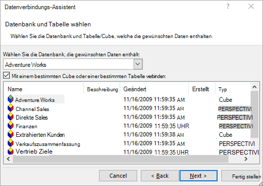Select the Adventure Works row name
This screenshot has height=186, width=263.
point(35,100)
